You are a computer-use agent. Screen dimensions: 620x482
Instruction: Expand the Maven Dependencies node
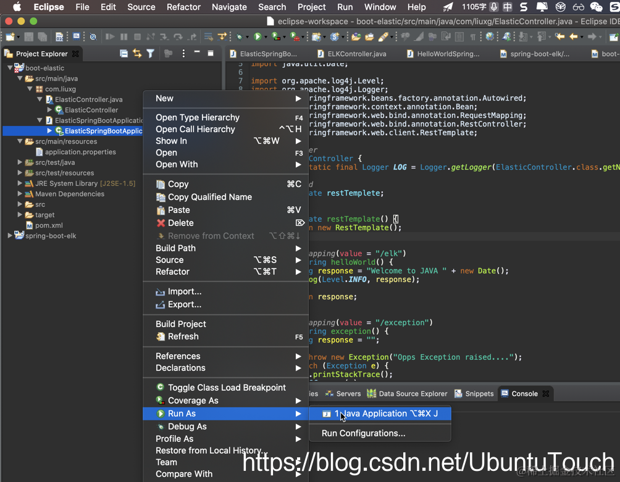[x=20, y=194]
